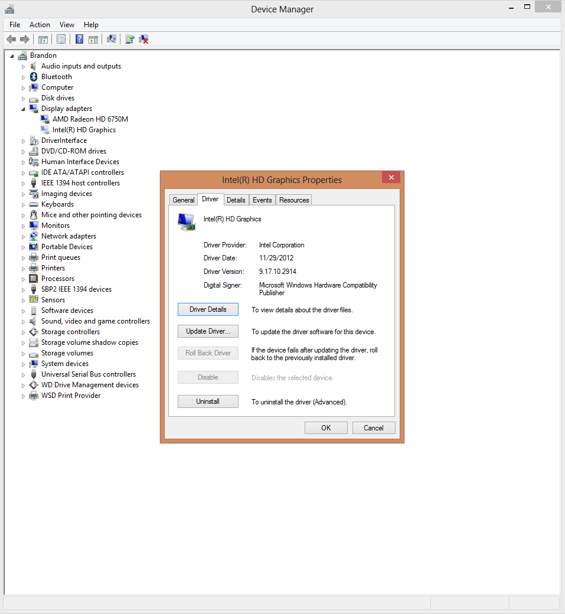Click the Storage controllers icon

(x=34, y=332)
